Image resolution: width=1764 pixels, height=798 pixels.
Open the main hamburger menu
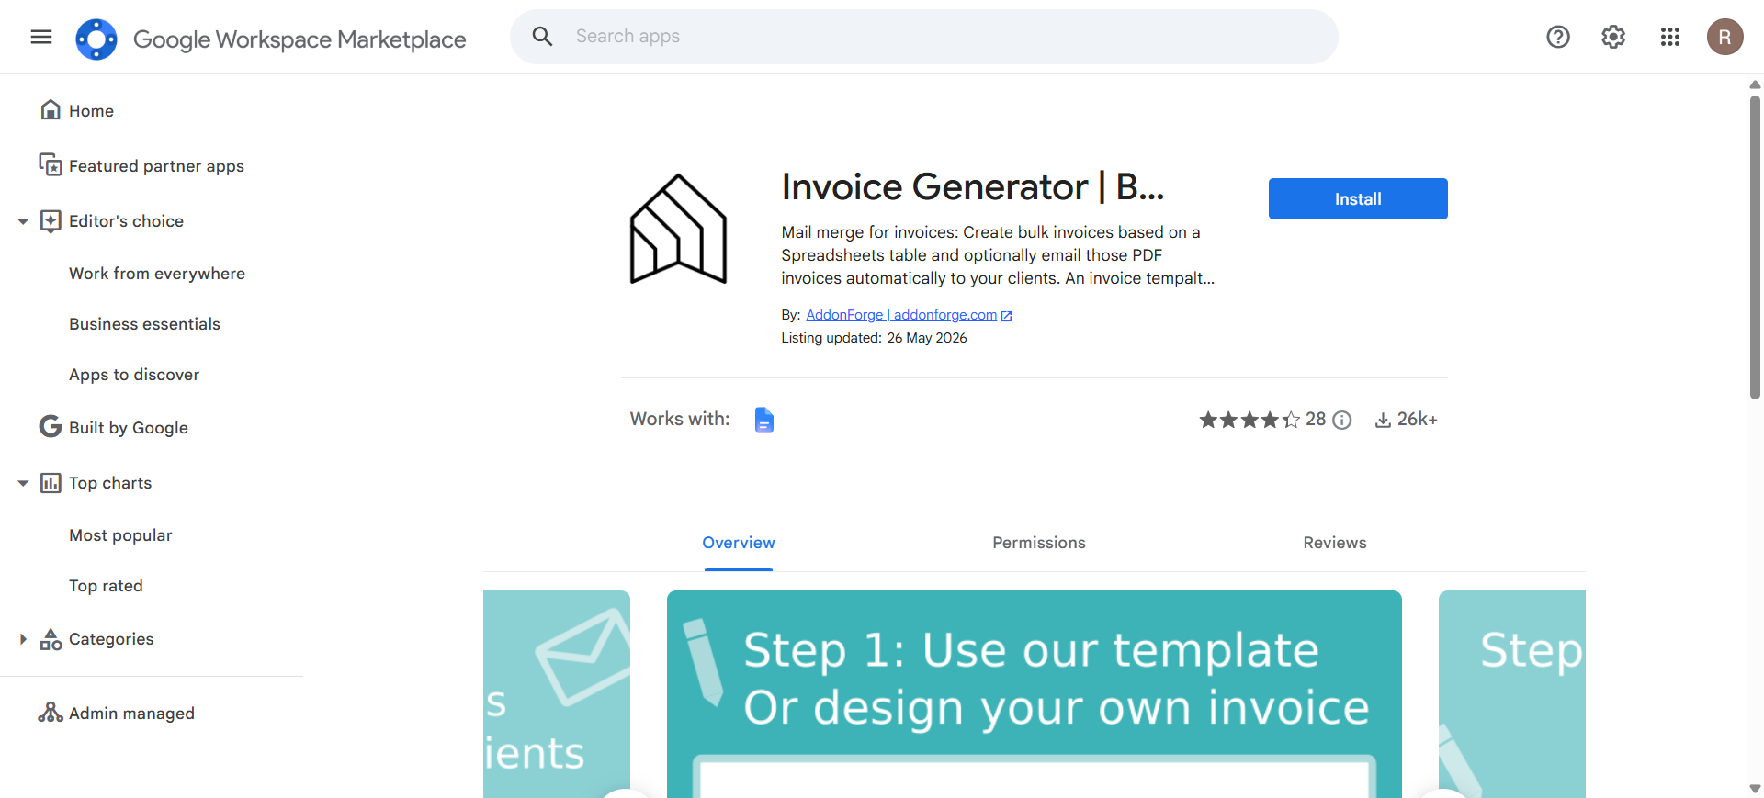[x=41, y=37]
